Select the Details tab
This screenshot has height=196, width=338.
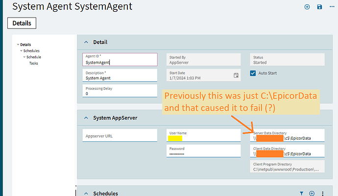22,23
